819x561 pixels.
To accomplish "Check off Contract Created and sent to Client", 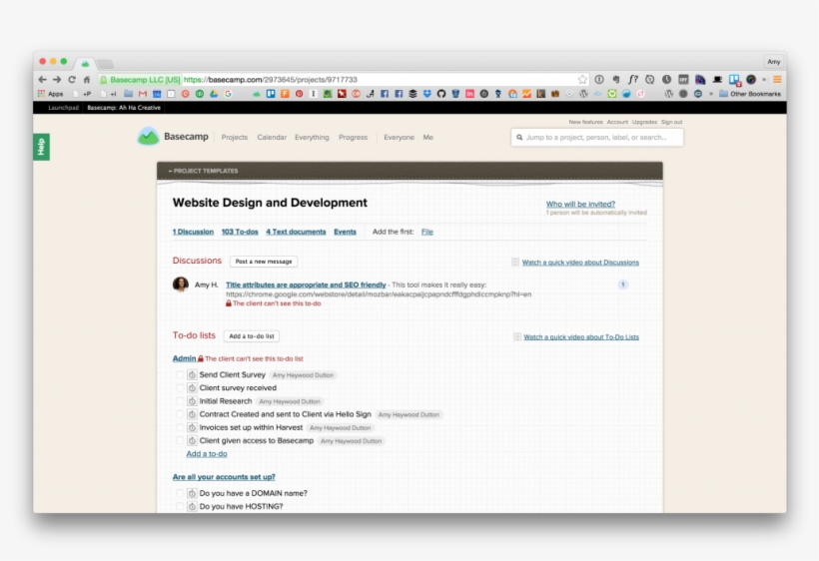I will tap(180, 414).
